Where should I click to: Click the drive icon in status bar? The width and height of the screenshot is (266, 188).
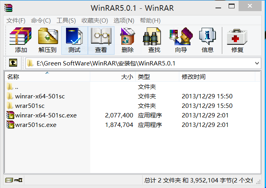tap(9, 180)
